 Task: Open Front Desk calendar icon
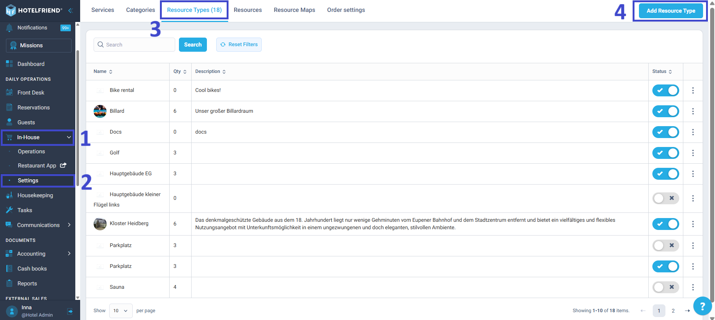[9, 92]
